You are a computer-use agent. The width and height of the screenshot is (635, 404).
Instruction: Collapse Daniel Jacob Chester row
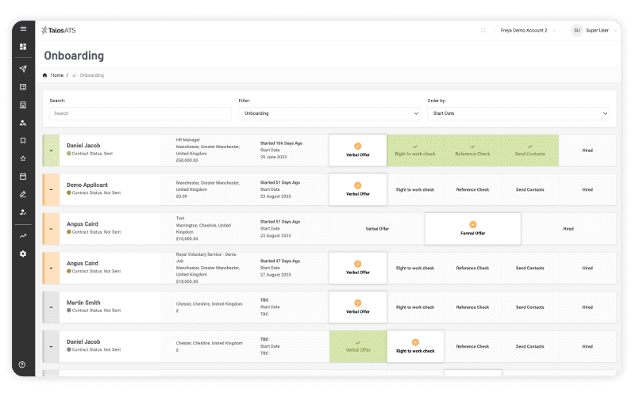point(51,346)
